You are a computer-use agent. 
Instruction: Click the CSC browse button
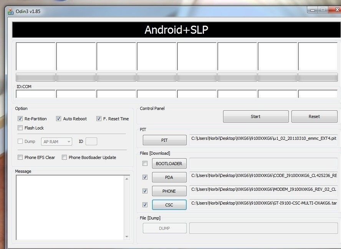[169, 205]
